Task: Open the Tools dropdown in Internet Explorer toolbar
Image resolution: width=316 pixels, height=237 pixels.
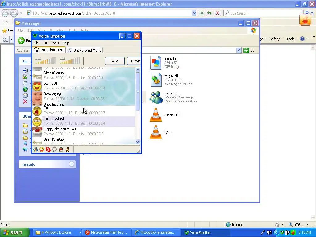Action: (x=292, y=39)
